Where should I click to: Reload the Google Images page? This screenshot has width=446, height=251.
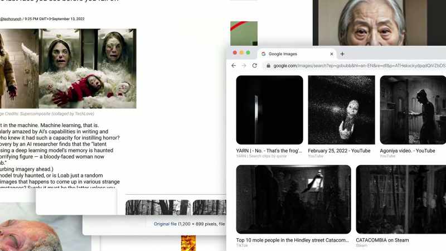point(255,65)
